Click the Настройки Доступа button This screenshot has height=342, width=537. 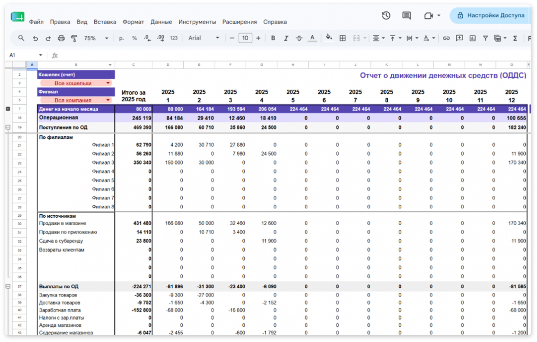491,15
